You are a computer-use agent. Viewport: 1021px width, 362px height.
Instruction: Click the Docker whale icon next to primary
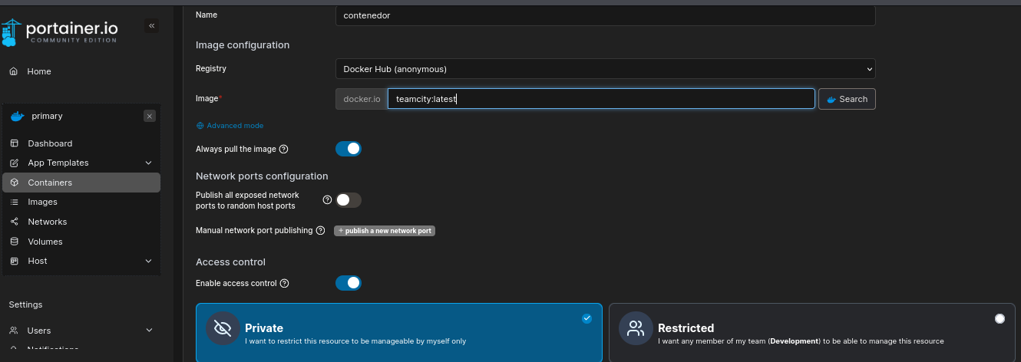coord(17,117)
